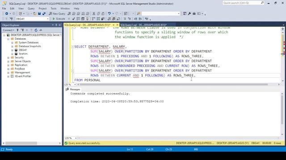Click the Disconnect plug icon in Object Explorer
This screenshot has height=160, width=286.
click(x=22, y=30)
